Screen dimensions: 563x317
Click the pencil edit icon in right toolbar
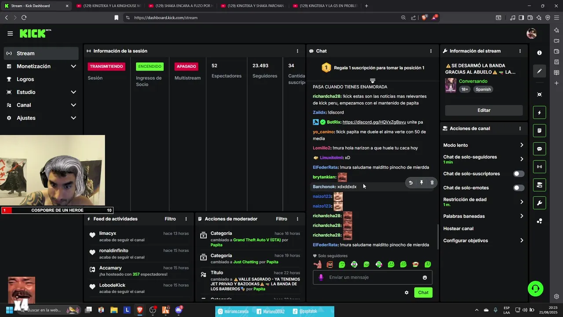pos(540,71)
